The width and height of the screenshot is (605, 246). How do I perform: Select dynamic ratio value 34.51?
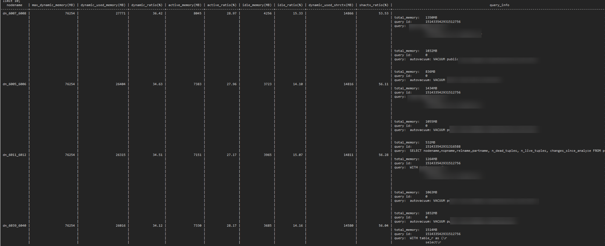[x=158, y=155]
